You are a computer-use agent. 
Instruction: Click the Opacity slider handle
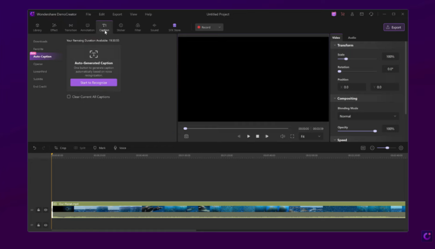375,131
